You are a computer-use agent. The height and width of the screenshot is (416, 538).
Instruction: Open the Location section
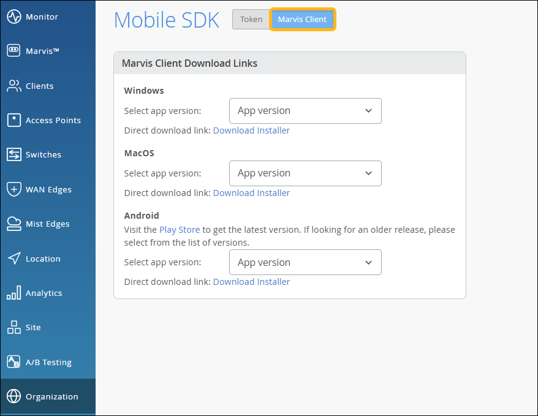48,259
